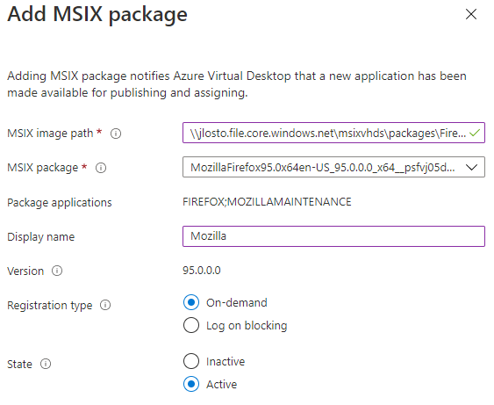Screen dimensions: 494x405
Task: Open the MozillaFirefox95 package combo box
Action: coord(333,167)
